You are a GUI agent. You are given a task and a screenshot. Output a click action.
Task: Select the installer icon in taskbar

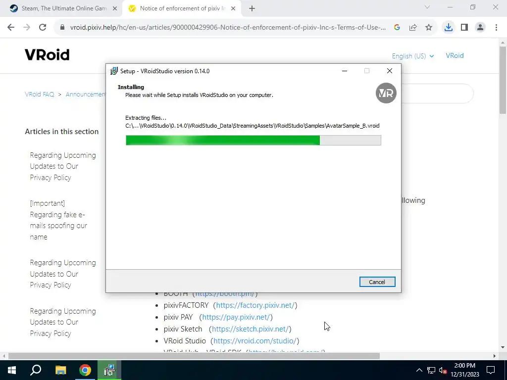pyautogui.click(x=109, y=370)
